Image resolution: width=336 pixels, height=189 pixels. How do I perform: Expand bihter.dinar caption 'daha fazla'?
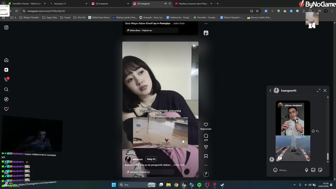pos(179,23)
